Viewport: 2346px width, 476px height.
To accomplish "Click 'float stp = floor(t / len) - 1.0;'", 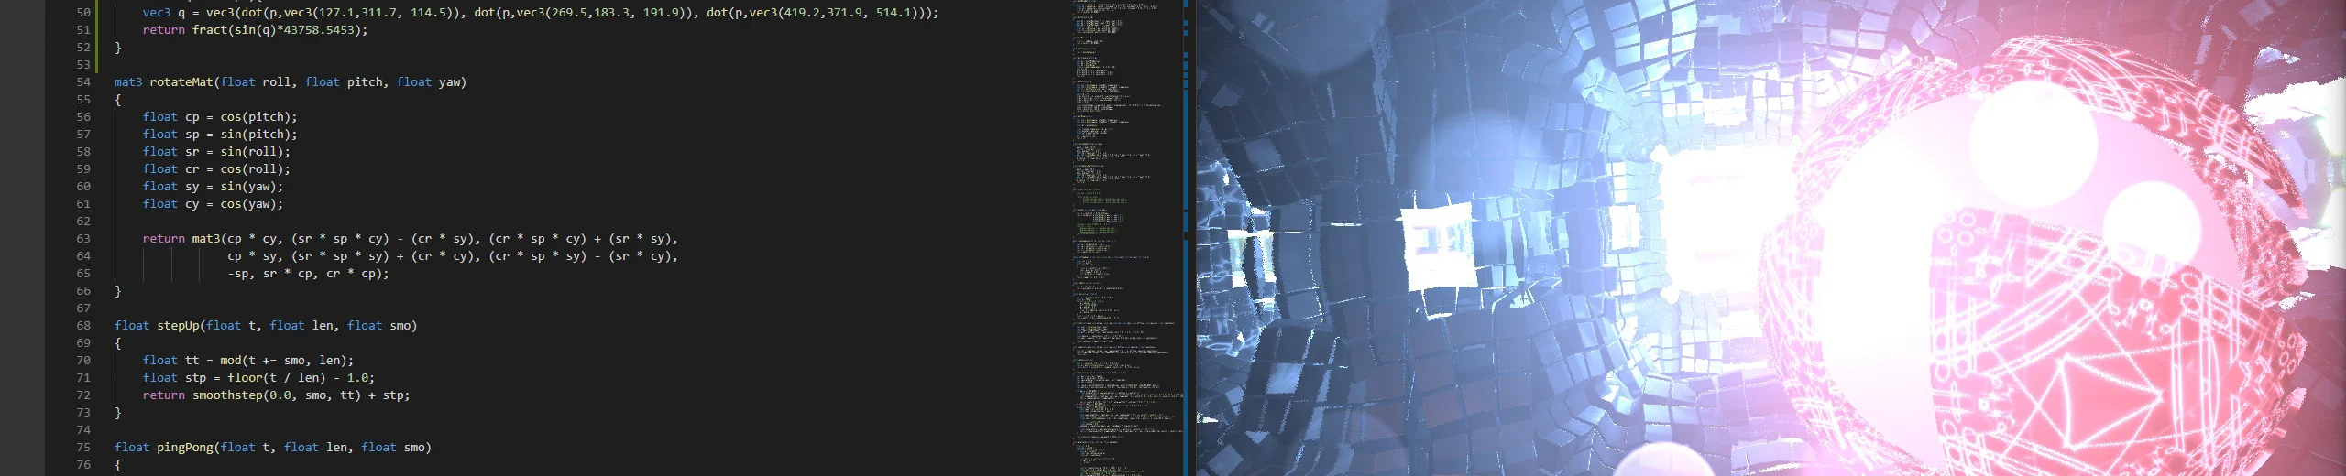I will (258, 378).
